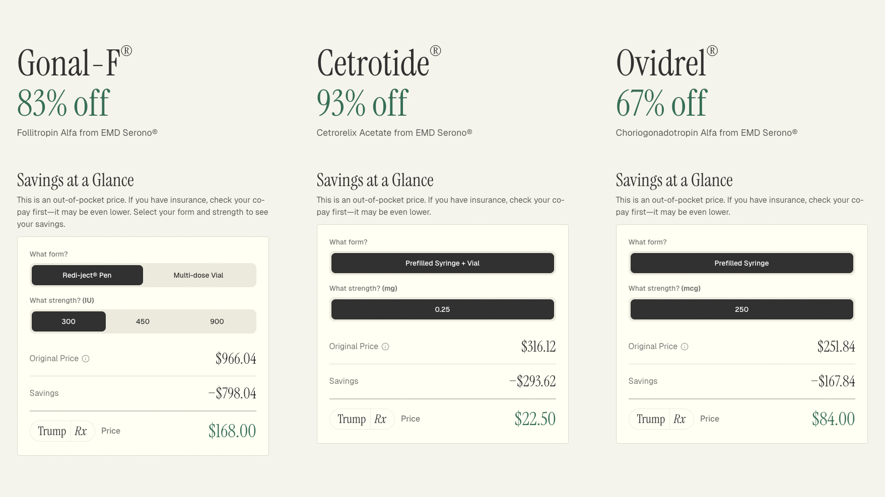
Task: Select Redi-ject Pen form option
Action: [x=87, y=275]
